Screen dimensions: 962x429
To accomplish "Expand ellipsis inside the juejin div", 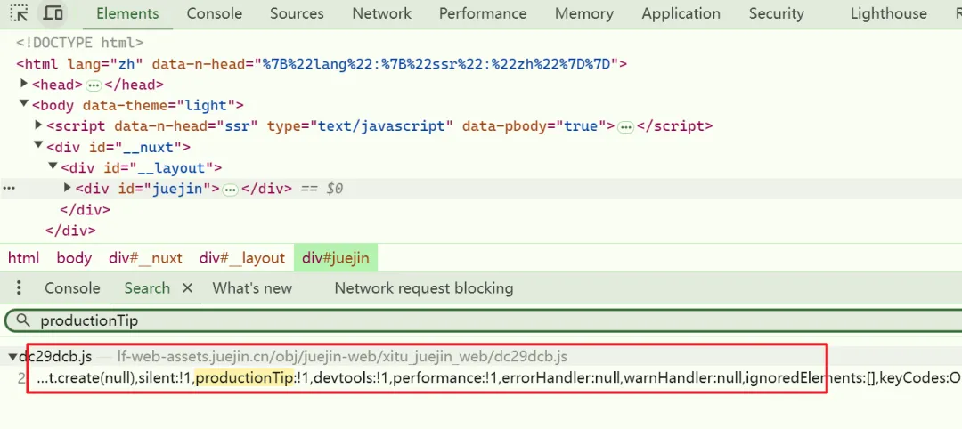I will click(230, 190).
